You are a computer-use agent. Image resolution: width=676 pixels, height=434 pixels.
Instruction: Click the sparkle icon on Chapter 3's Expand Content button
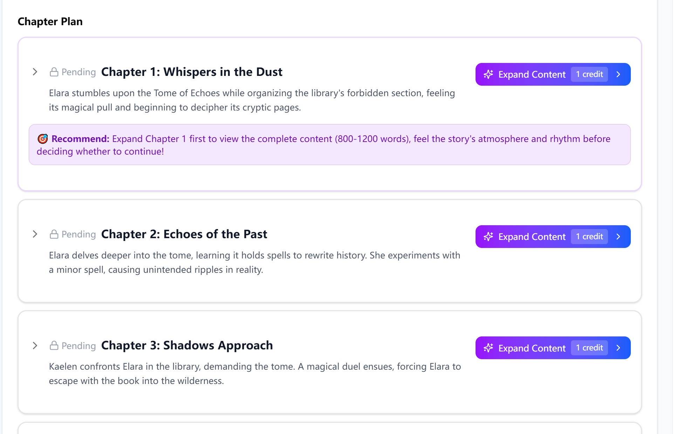(489, 348)
